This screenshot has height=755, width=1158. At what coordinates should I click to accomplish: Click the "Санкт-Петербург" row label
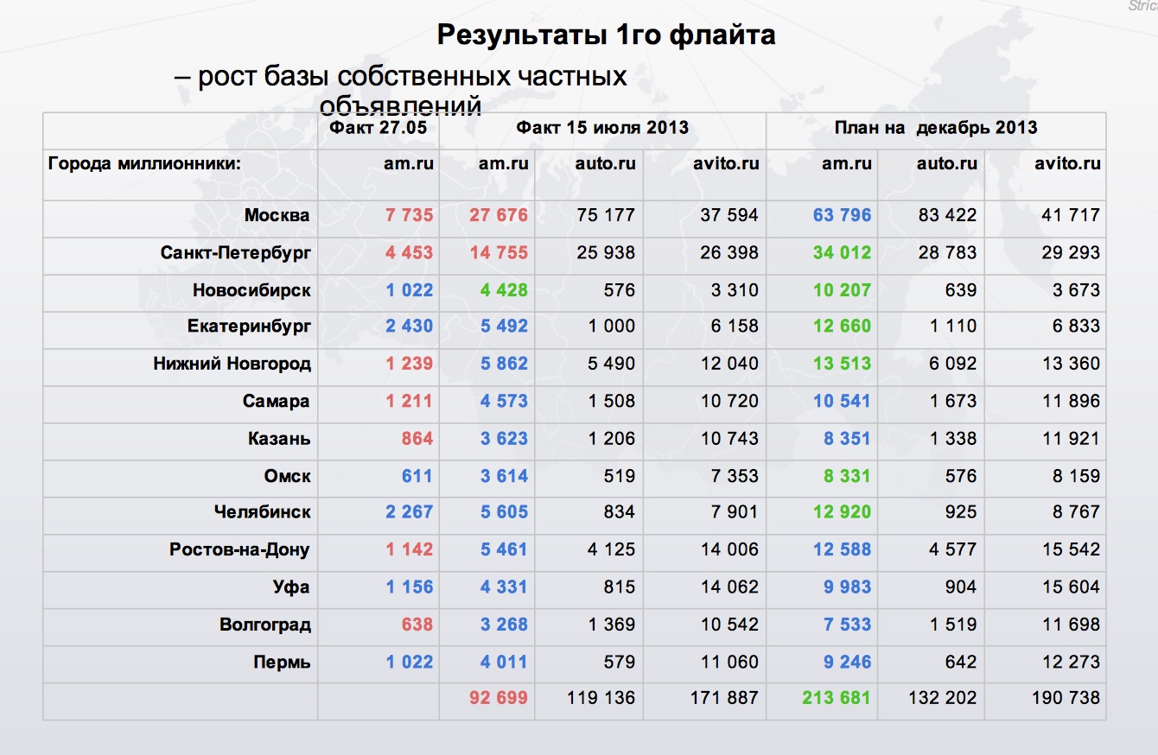pyautogui.click(x=235, y=253)
